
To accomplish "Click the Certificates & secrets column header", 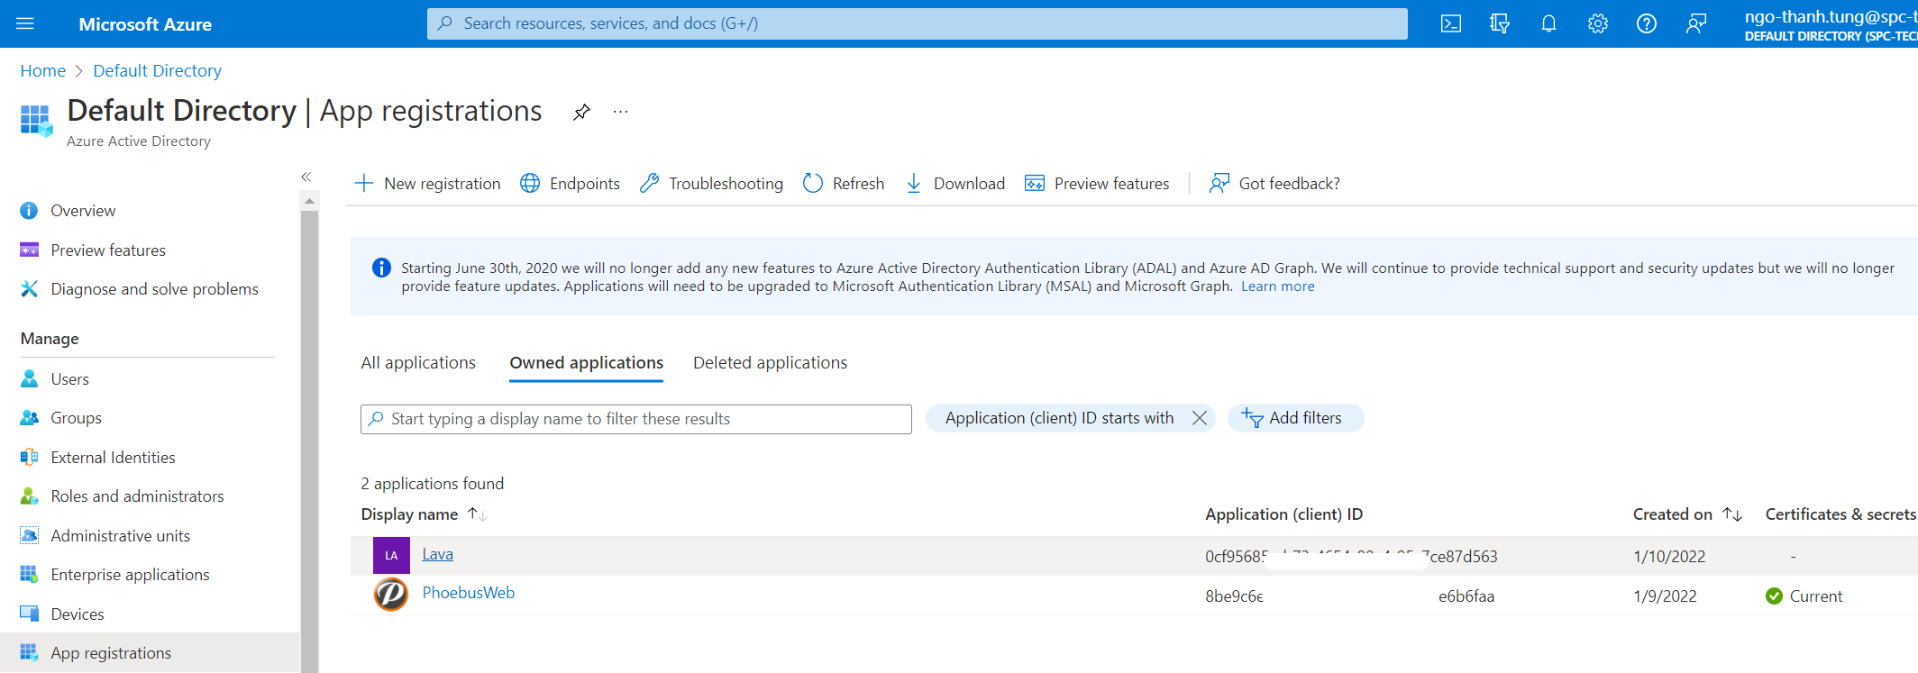I will tap(1840, 514).
